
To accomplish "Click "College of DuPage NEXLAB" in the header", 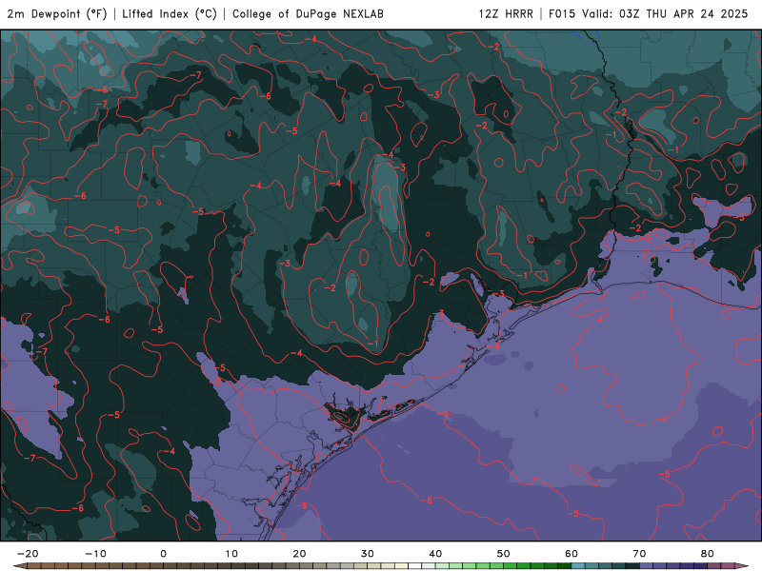I will [x=308, y=13].
